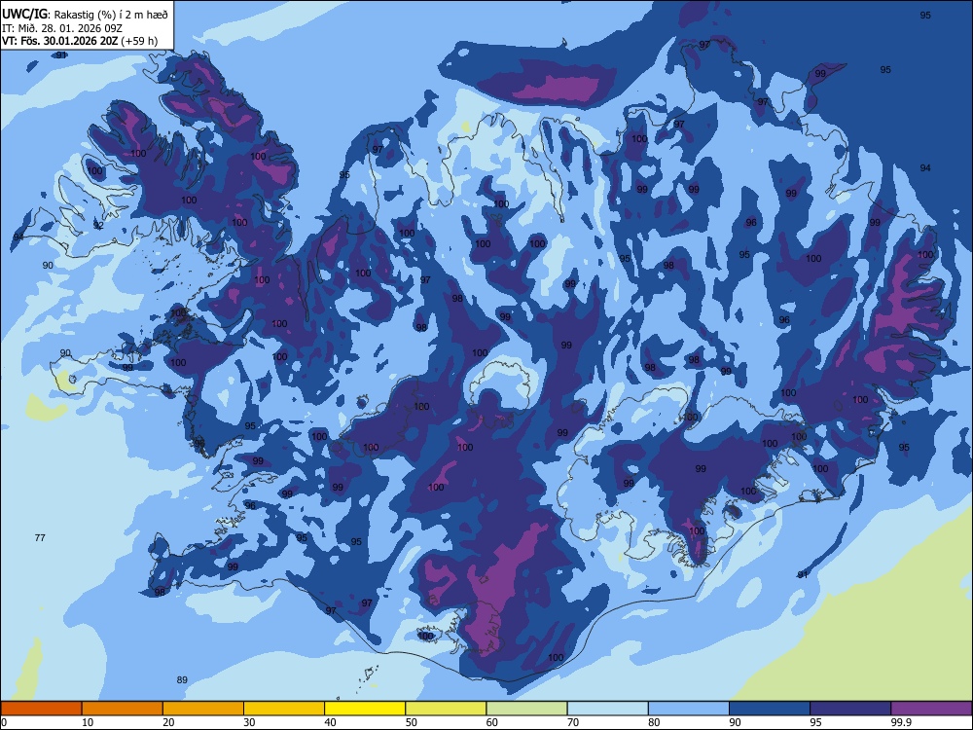Click the "(+59 h)" forecast offset text

click(x=139, y=42)
